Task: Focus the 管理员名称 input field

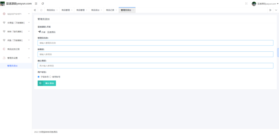Action: tap(155, 43)
